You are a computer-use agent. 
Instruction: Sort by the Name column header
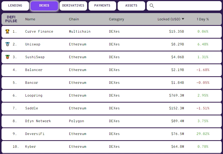[30, 19]
